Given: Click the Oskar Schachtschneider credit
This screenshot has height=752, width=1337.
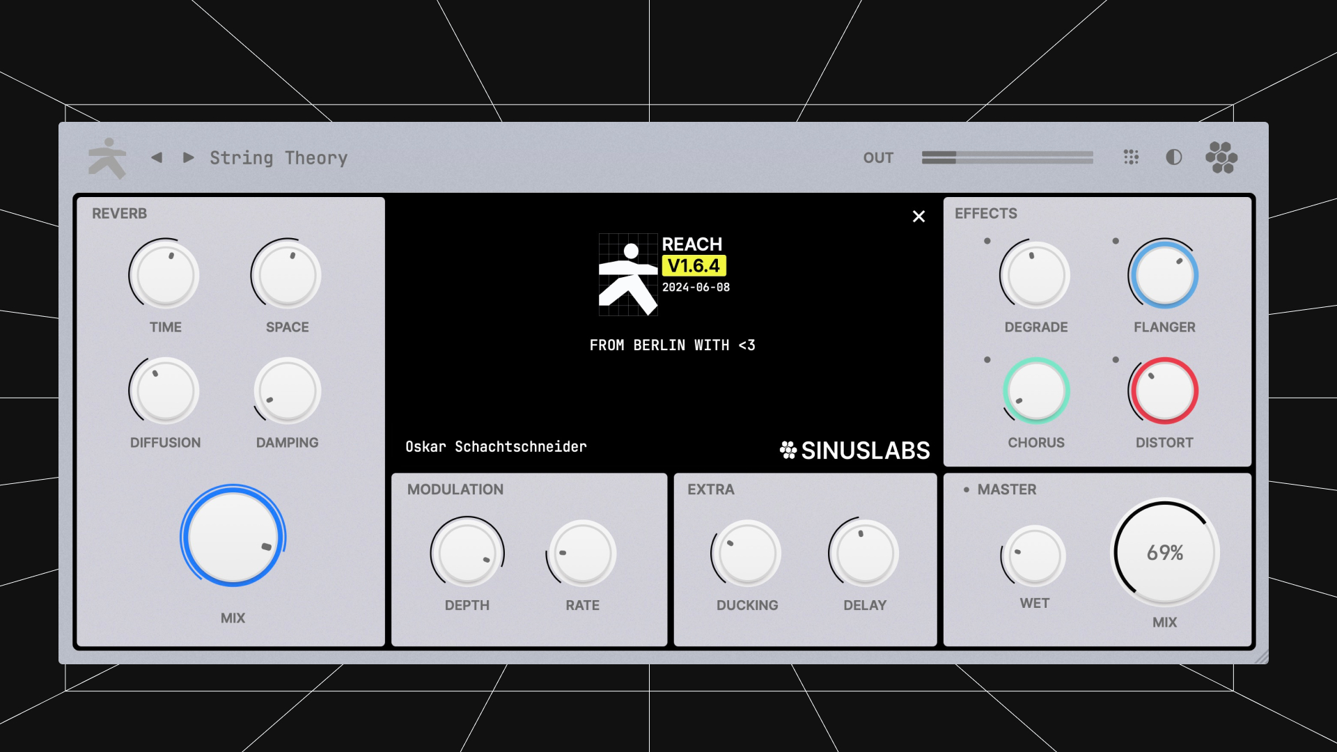Looking at the screenshot, I should coord(496,447).
